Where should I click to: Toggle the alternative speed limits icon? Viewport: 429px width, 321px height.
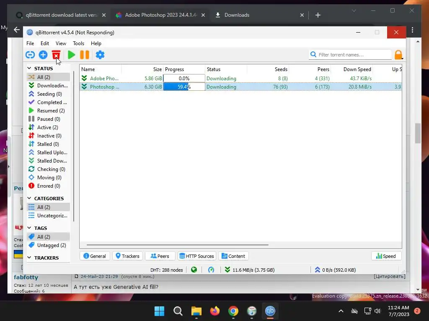tap(211, 270)
